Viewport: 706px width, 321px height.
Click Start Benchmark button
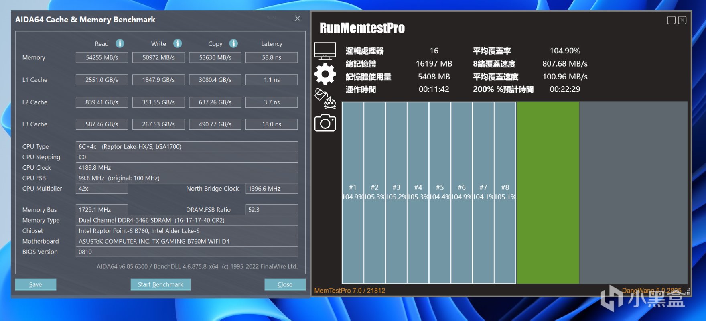[160, 284]
